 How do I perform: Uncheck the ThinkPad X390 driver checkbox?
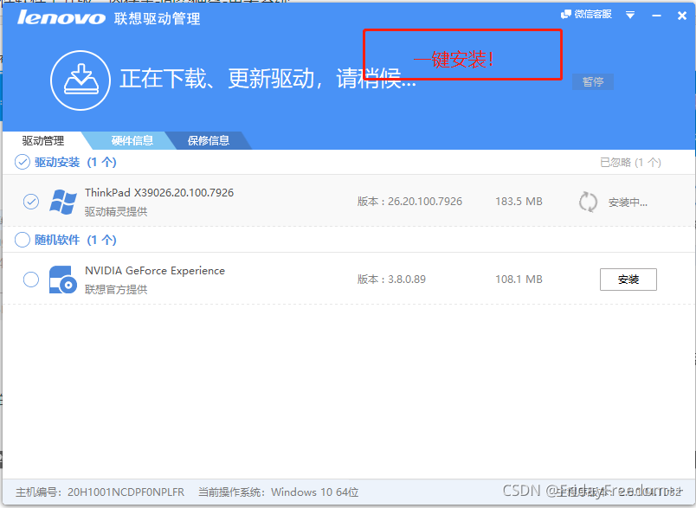(31, 202)
